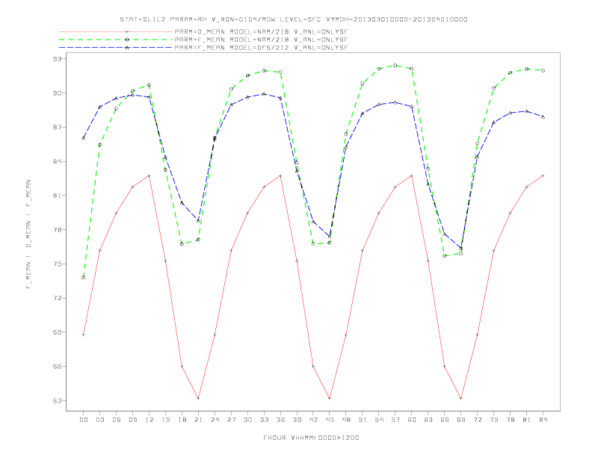This screenshot has width=592, height=457.
Task: Click the x-axis tick label 63
Action: point(428,420)
